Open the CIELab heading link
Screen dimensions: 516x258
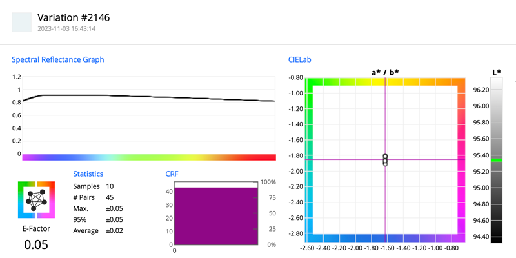(299, 59)
